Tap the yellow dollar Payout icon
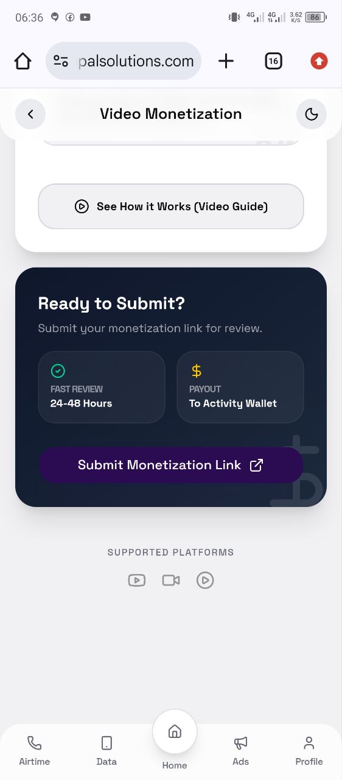342x780 pixels. pyautogui.click(x=196, y=370)
